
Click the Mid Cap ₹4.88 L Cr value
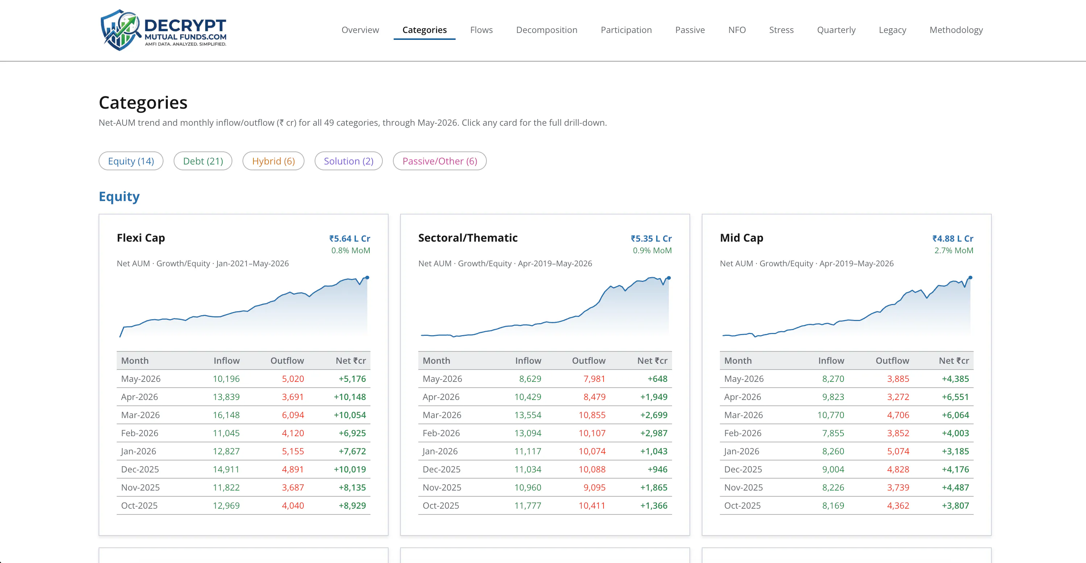pos(953,238)
